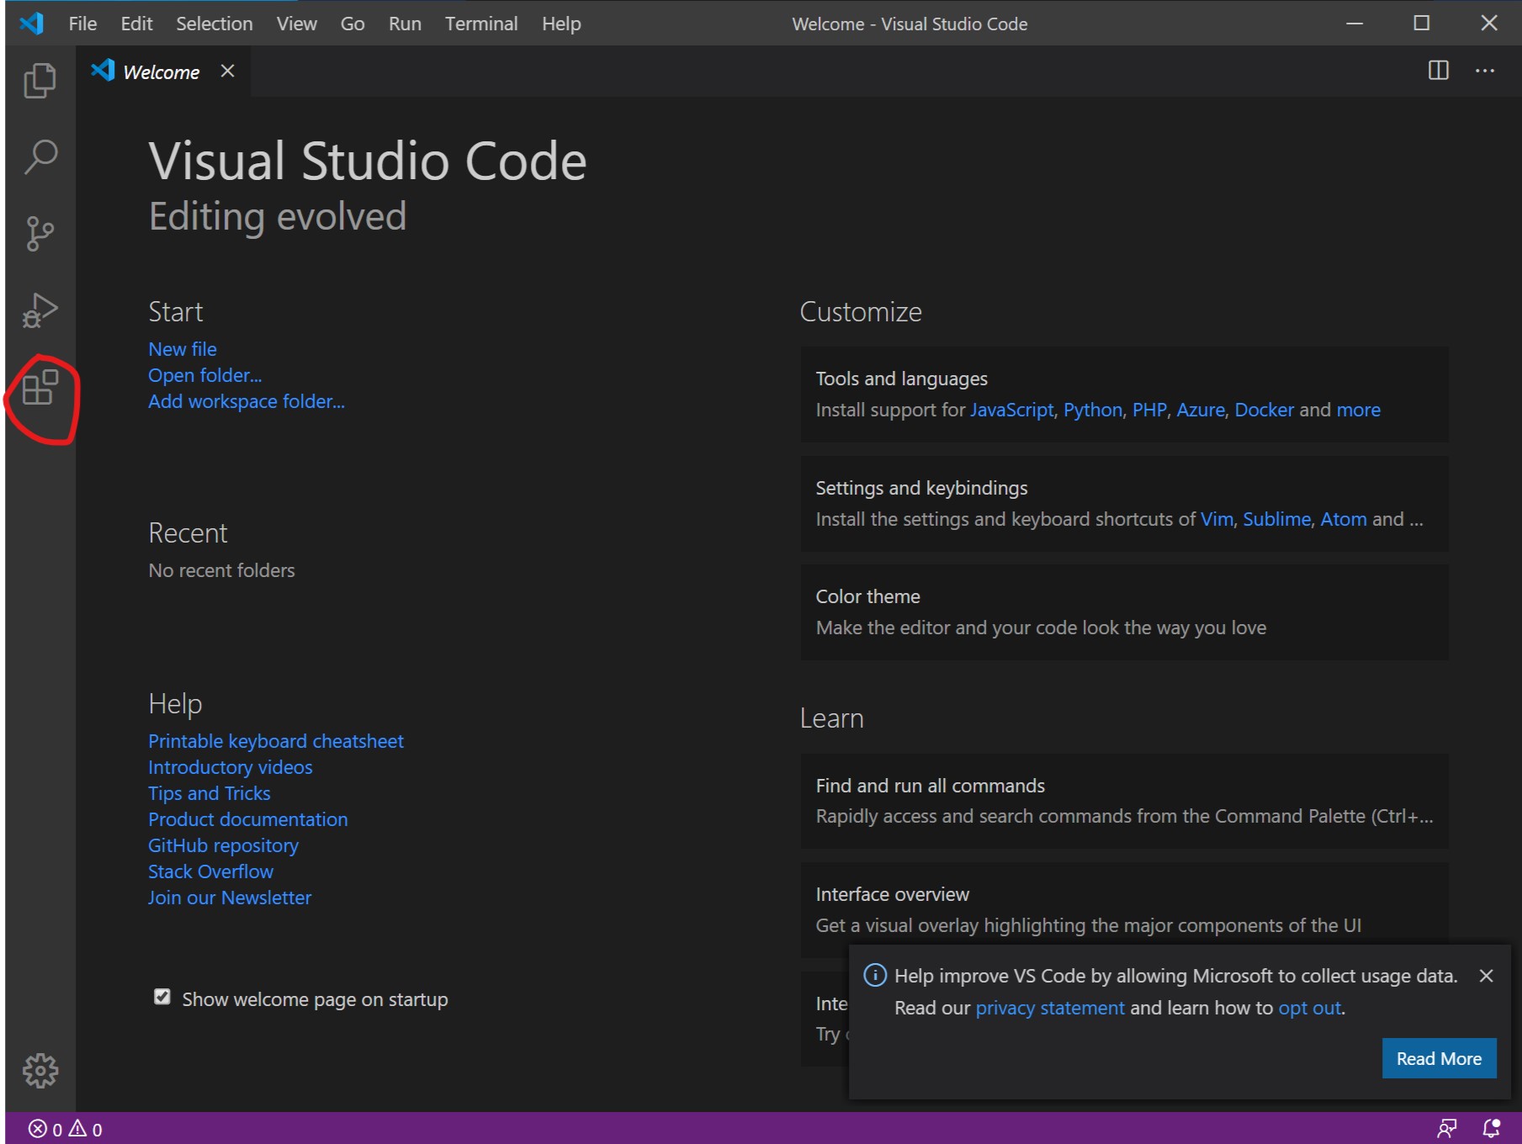Open the Color theme card
This screenshot has width=1522, height=1144.
(1125, 612)
